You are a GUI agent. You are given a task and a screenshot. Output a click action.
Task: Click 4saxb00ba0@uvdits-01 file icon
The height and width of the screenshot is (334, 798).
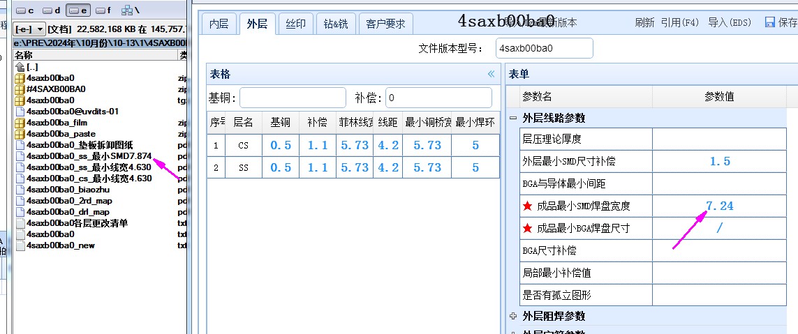pos(20,112)
